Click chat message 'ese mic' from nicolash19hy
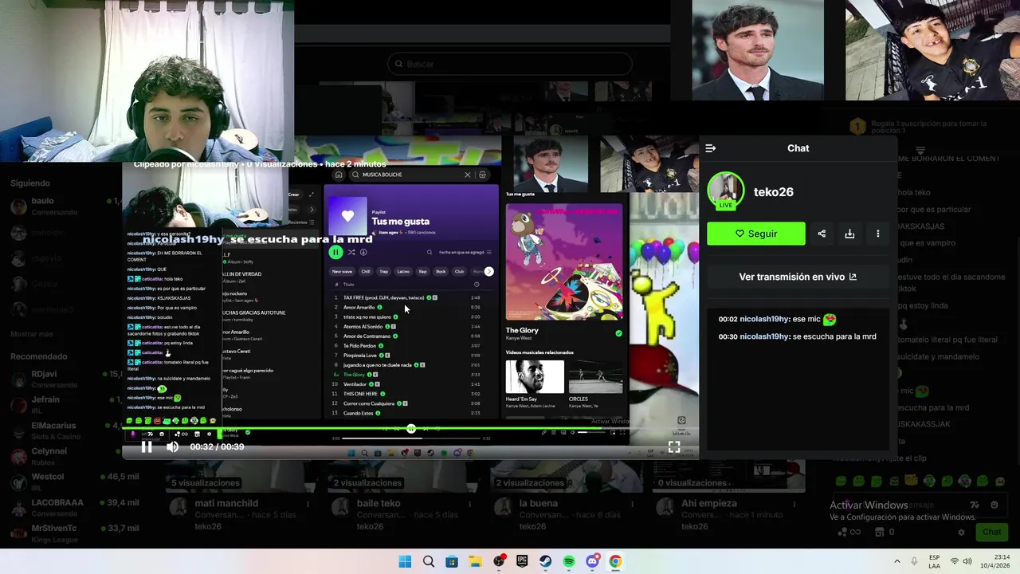This screenshot has width=1020, height=574. 777,319
